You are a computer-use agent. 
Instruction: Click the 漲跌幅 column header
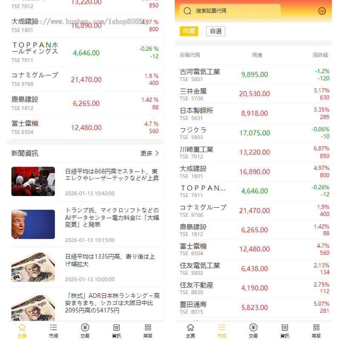pos(320,55)
